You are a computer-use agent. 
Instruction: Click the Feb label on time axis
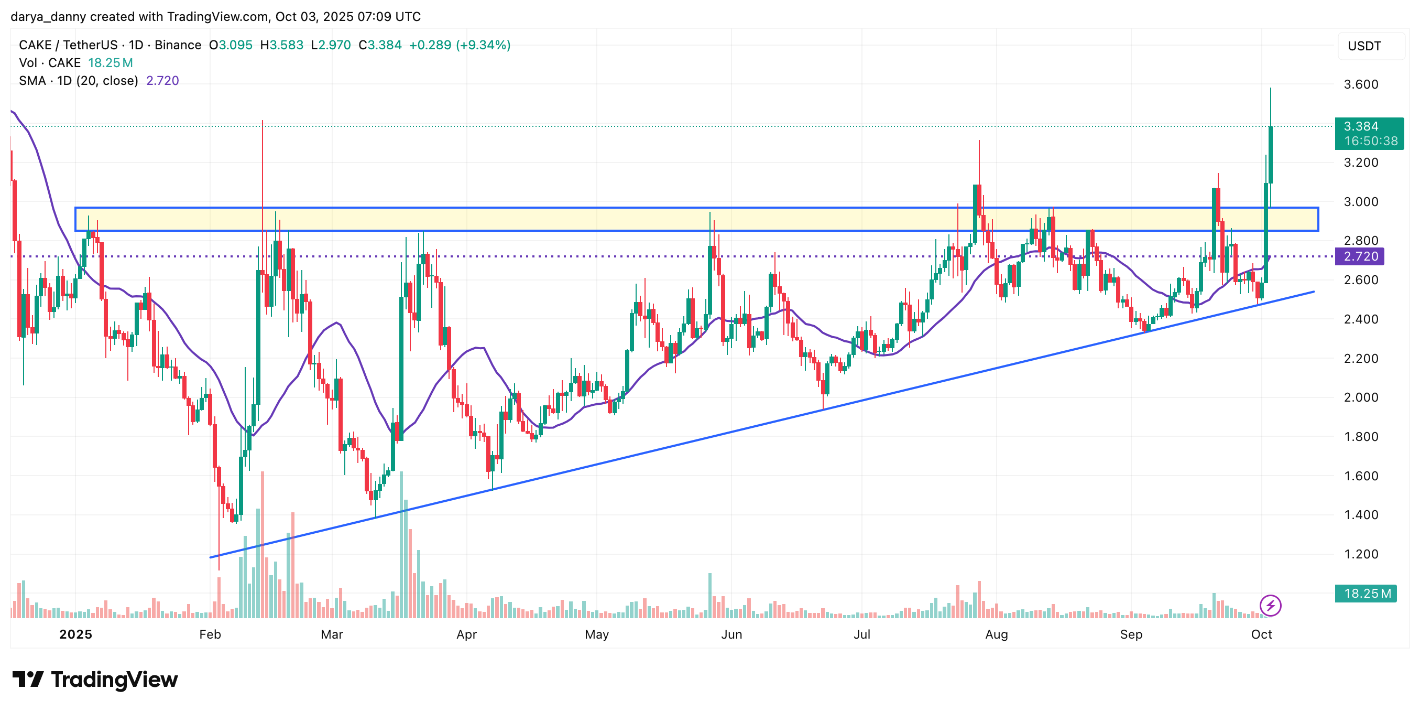point(210,635)
